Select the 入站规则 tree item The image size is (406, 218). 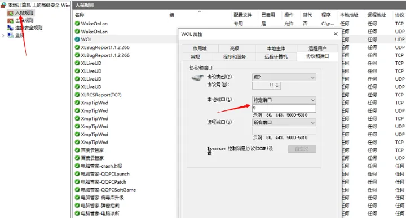coord(24,12)
